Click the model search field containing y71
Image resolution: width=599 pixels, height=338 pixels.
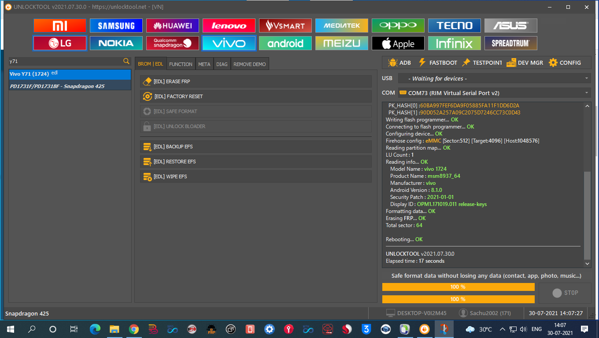click(x=65, y=61)
